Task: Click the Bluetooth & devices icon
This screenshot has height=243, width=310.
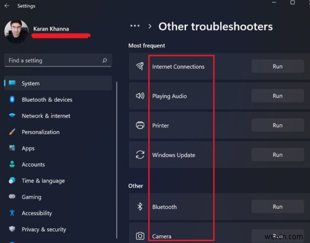Action: [x=12, y=99]
